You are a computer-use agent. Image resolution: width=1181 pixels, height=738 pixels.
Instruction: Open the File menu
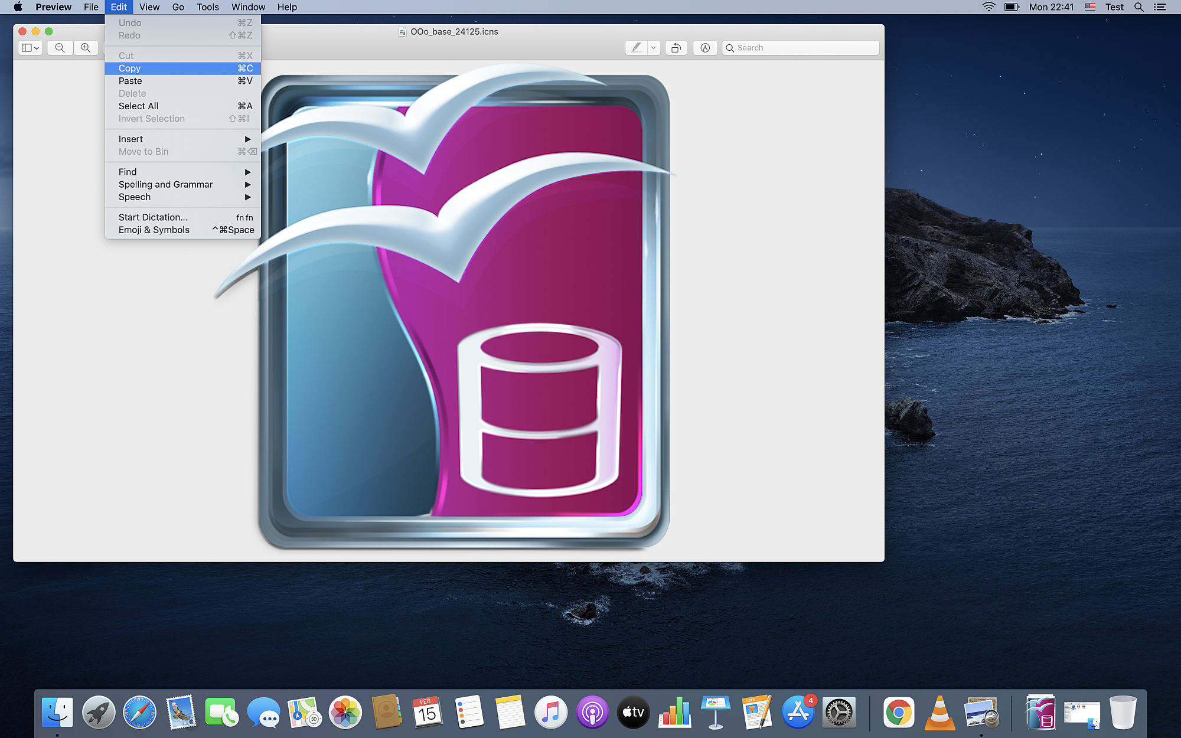tap(91, 7)
